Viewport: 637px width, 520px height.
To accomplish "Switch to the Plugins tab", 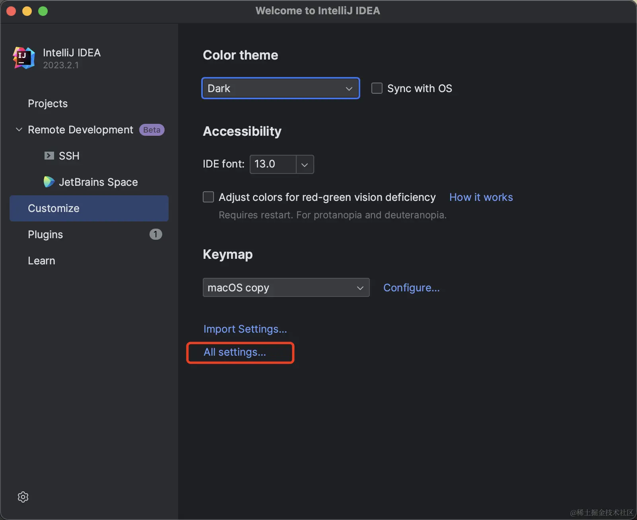I will (45, 235).
